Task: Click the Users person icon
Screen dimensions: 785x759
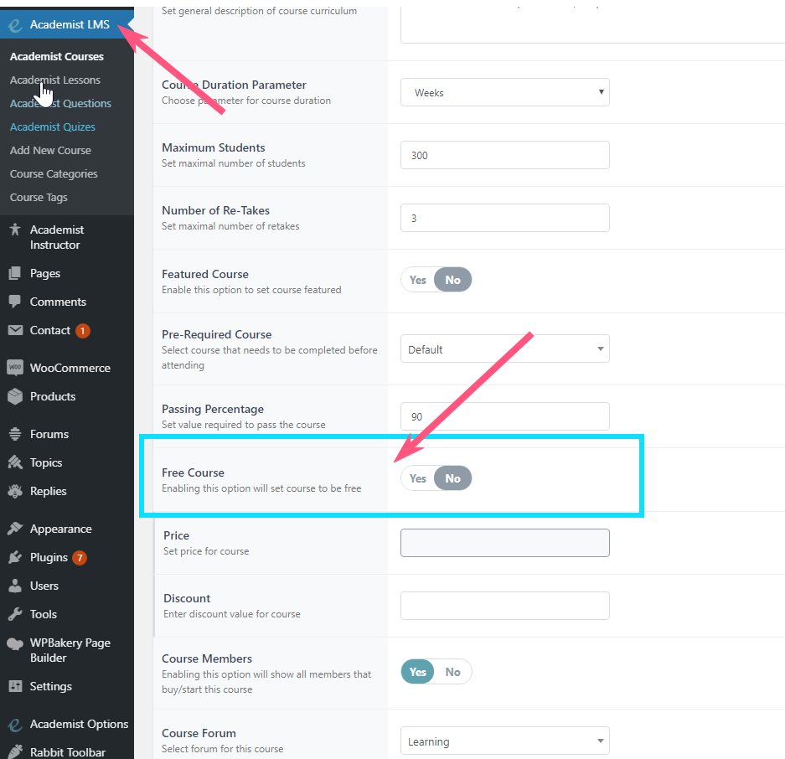Action: pyautogui.click(x=15, y=586)
